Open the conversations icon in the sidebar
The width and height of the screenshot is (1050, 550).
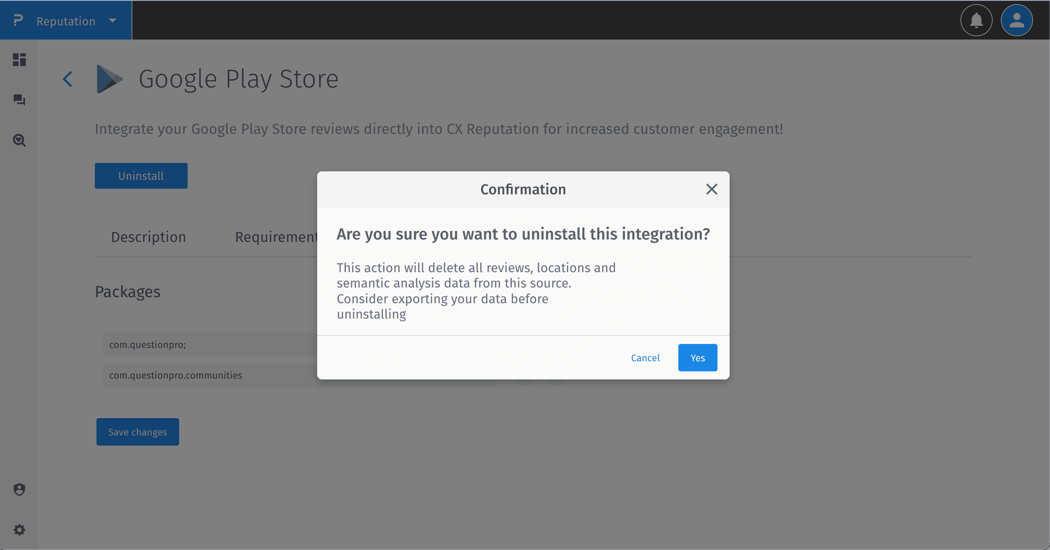click(x=19, y=100)
